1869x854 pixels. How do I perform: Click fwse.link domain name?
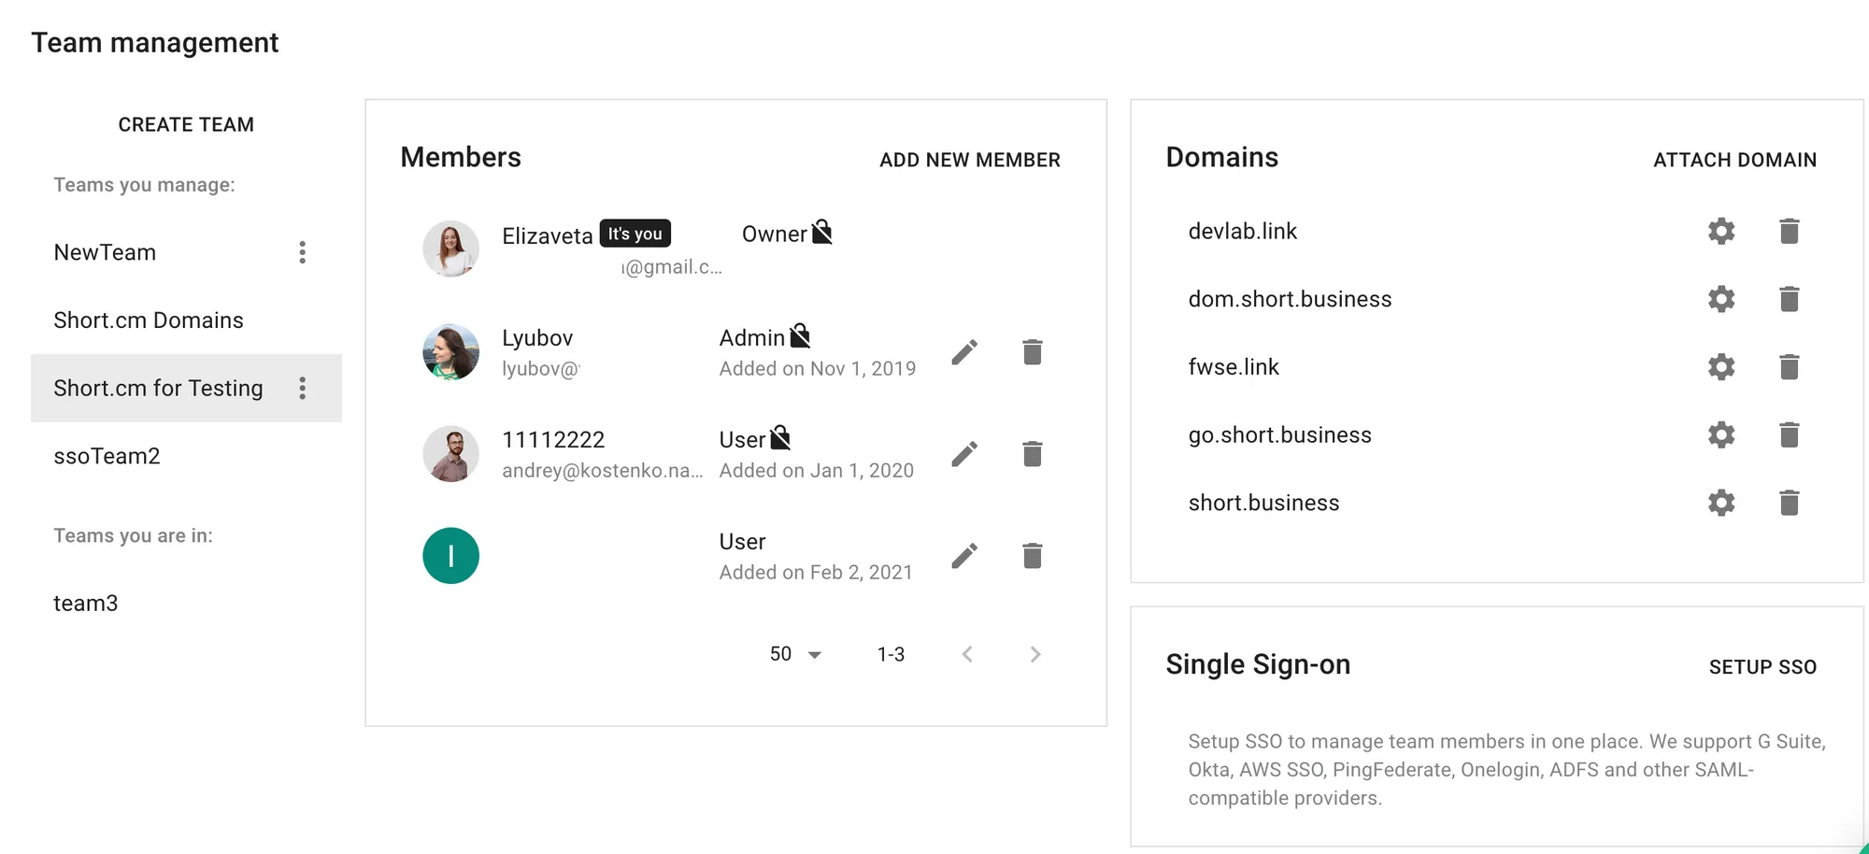pos(1233,367)
